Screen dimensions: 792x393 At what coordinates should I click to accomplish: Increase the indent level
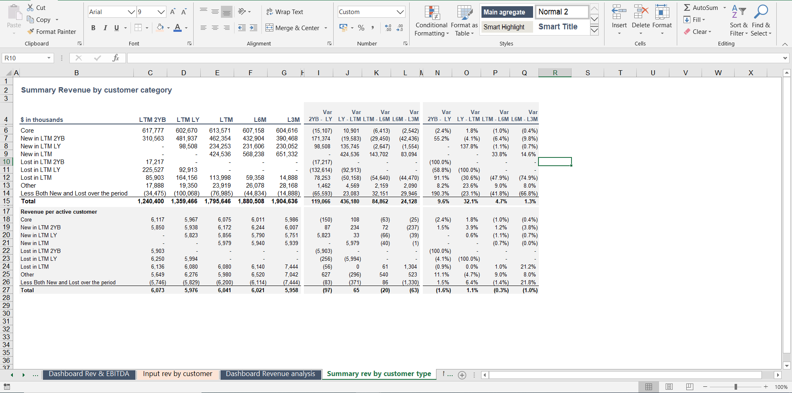tap(254, 28)
